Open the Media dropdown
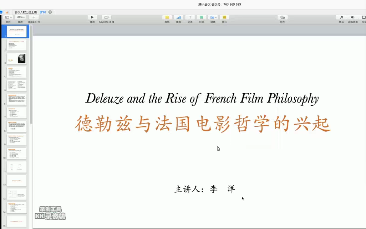The image size is (366, 229). [x=213, y=17]
